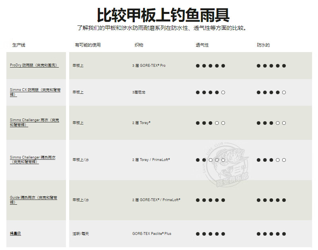This screenshot has width=318, height=250.
Task: Open the Simms CX 防雨服 product link
Action: tap(35, 92)
